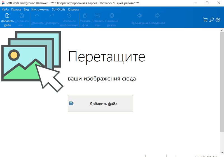This screenshot has width=224, height=157.
Task: Click the stacked pictures drop illustration
Action: 32,62
